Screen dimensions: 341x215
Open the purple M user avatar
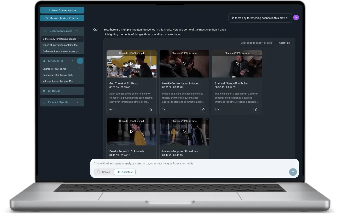pyautogui.click(x=296, y=17)
